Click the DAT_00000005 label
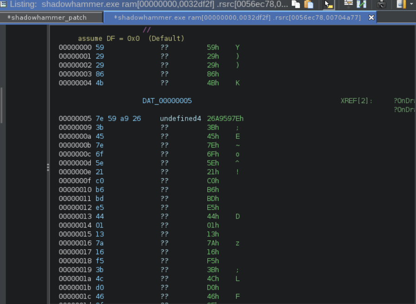416x304 pixels. (x=167, y=101)
